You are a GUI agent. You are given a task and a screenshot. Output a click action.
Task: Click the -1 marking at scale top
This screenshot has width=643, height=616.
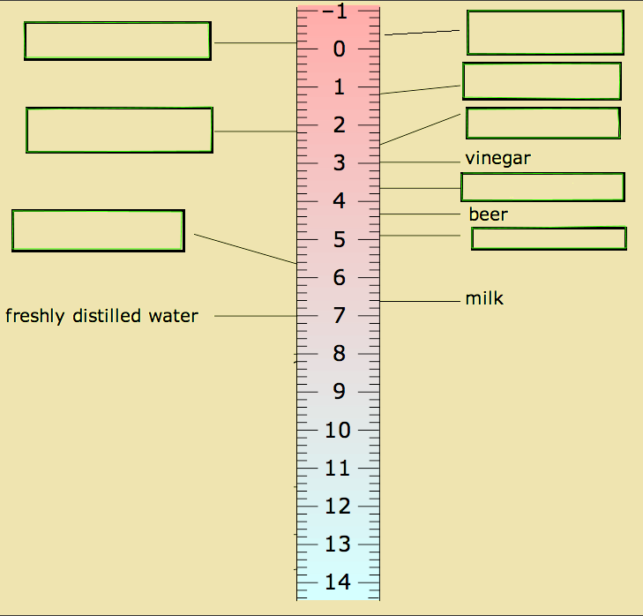click(335, 11)
